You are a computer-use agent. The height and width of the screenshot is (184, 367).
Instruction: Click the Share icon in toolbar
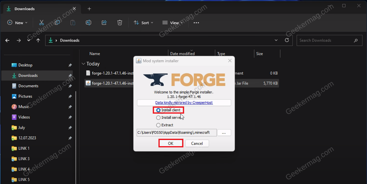(x=104, y=23)
